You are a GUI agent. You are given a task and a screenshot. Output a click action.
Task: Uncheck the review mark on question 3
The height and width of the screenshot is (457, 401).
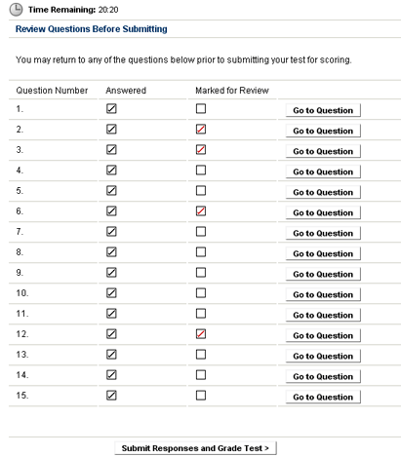201,150
